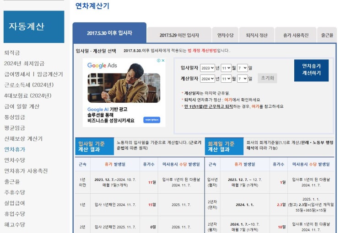
Task: Click the blue button in Google ad
Action: [152, 120]
